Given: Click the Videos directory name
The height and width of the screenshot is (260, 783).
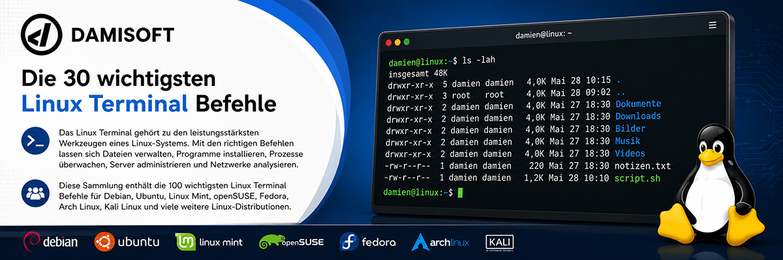Looking at the screenshot, I should coord(630,154).
